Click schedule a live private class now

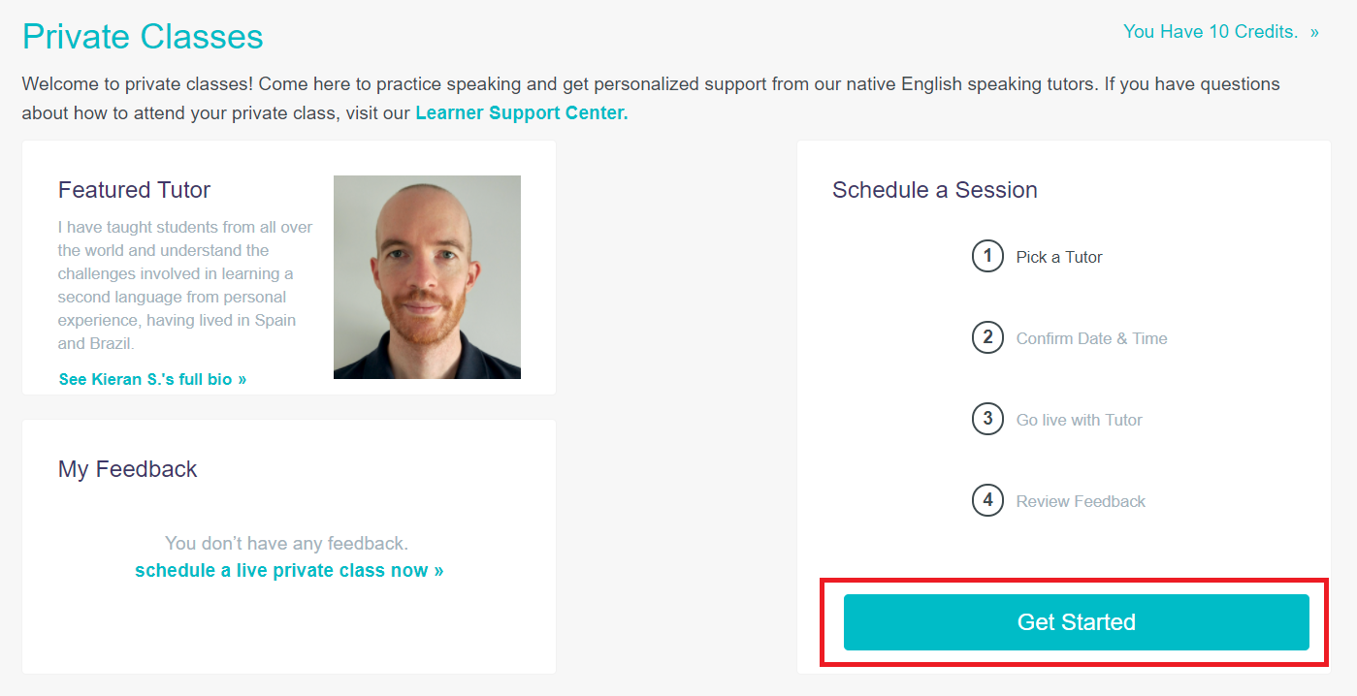point(289,570)
